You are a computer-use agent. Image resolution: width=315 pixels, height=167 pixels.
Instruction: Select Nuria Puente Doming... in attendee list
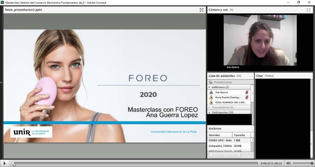pyautogui.click(x=229, y=97)
